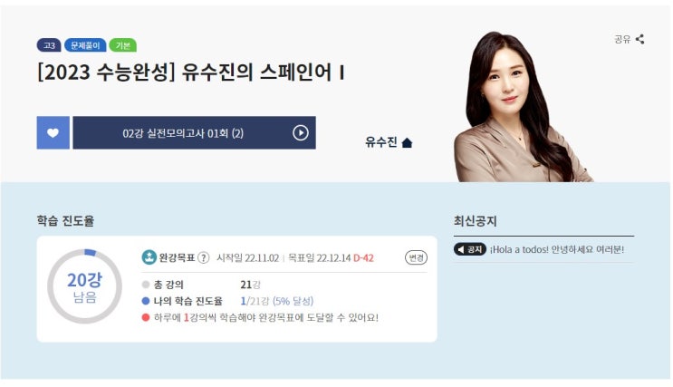This screenshot has width=673, height=387.
Task: Click the question mark help icon by 완강목표
Action: tap(204, 257)
